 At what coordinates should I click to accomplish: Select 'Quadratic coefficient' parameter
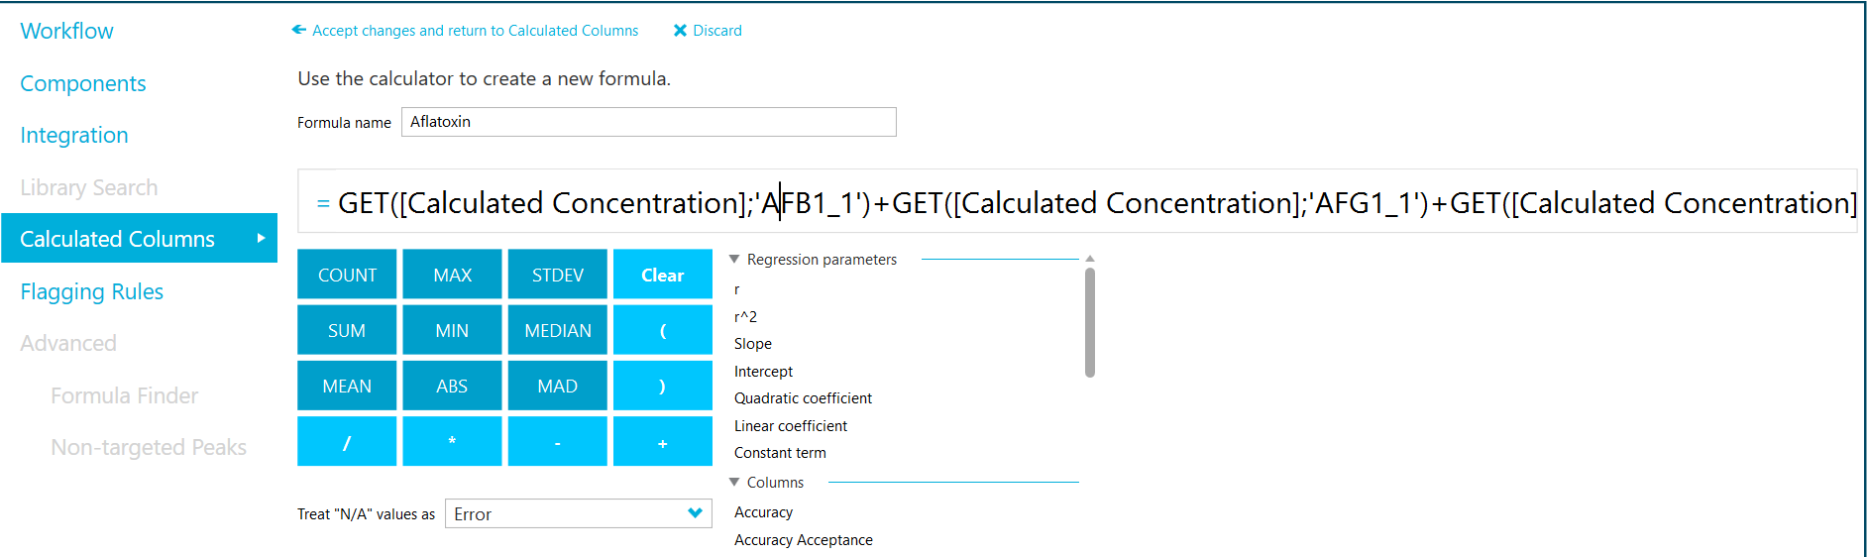(x=803, y=398)
